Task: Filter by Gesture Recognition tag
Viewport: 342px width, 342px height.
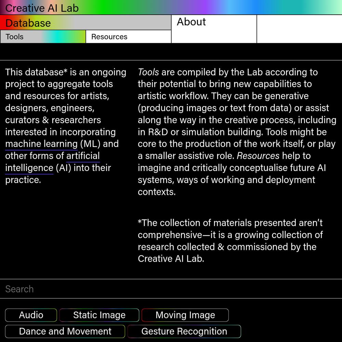Action: click(x=184, y=331)
